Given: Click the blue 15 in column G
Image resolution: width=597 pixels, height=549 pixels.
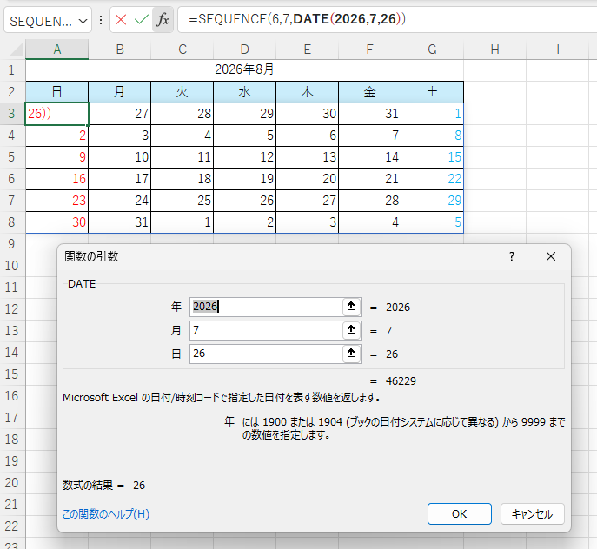Looking at the screenshot, I should [432, 157].
